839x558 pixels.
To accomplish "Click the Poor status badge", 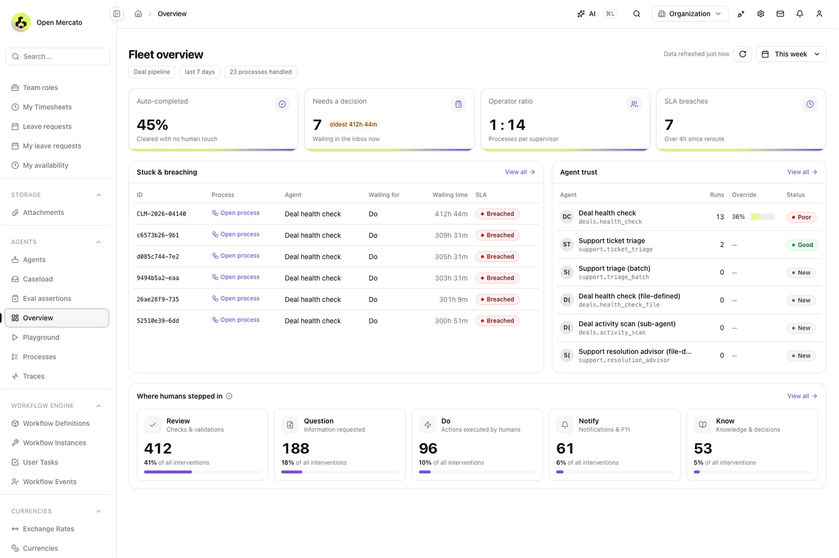I will click(x=801, y=217).
